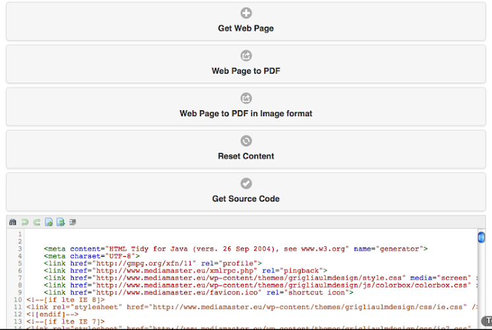Click the blue vertical scrollbar thumb
The height and width of the screenshot is (330, 492).
(x=481, y=238)
